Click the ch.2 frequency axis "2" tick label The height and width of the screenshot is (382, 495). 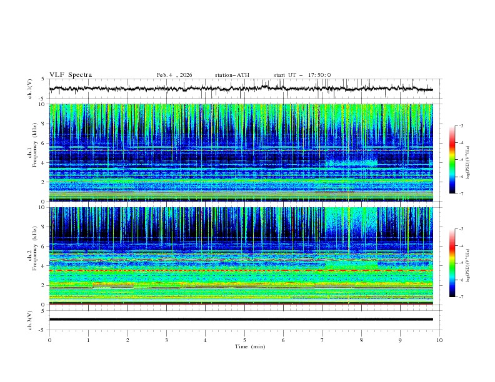(44, 285)
